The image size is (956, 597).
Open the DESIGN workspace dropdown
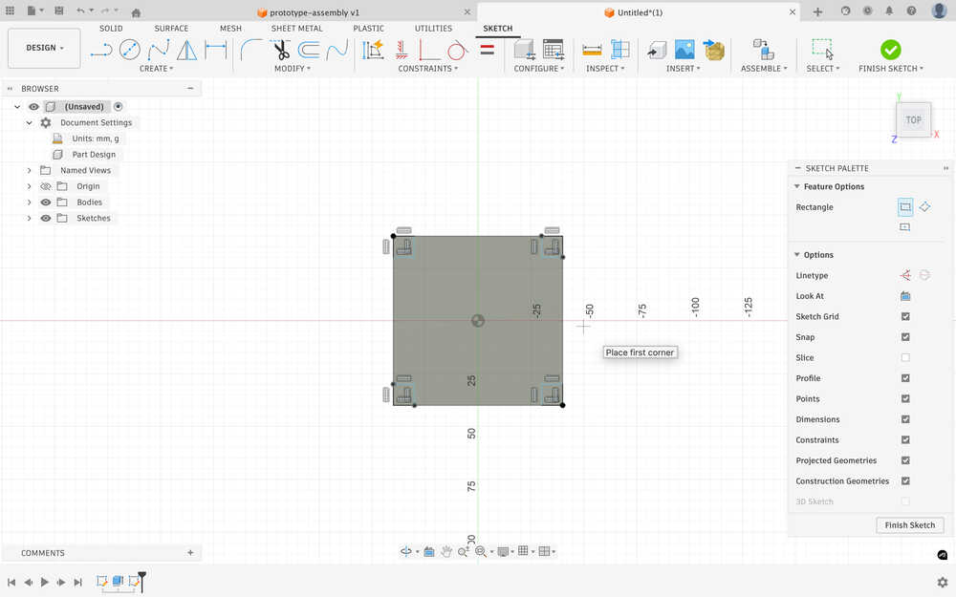pos(44,48)
